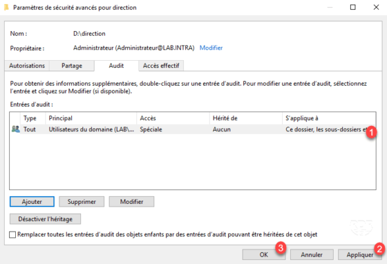Click the 'S'applique à' column header

click(x=329, y=118)
